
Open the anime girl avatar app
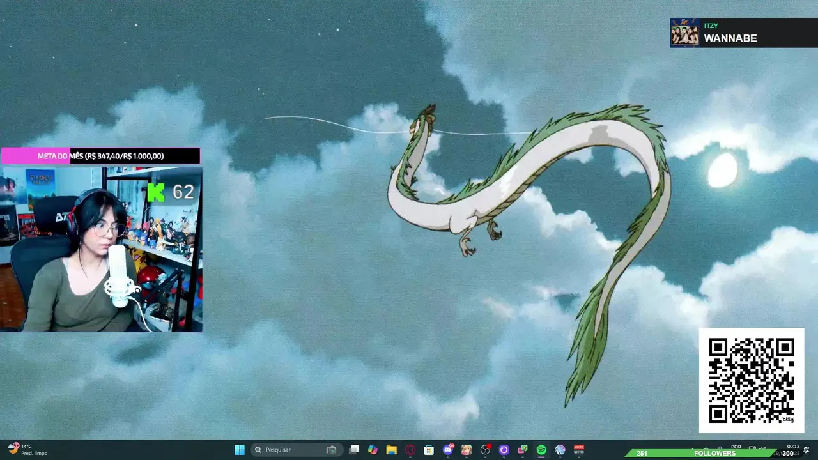pos(467,450)
